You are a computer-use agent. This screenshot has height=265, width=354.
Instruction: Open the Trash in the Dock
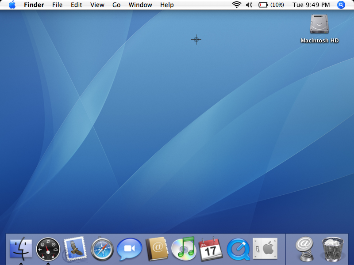coord(333,249)
